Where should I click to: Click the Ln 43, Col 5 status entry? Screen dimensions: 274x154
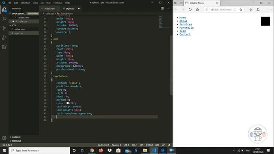click(x=104, y=145)
